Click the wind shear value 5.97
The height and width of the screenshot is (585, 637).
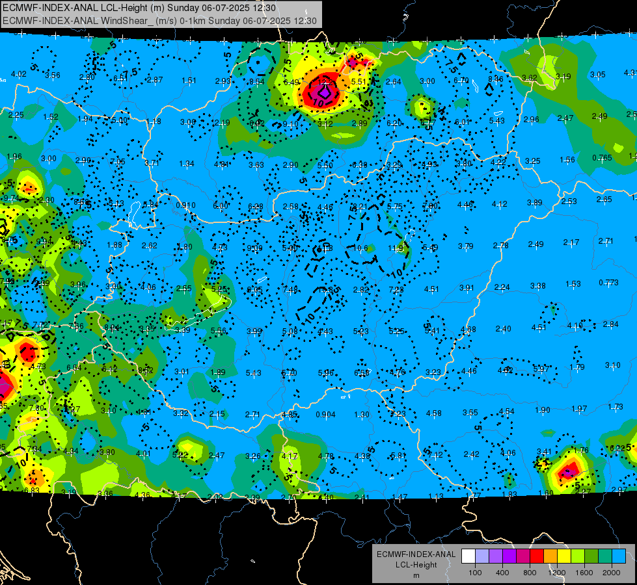[541, 369]
